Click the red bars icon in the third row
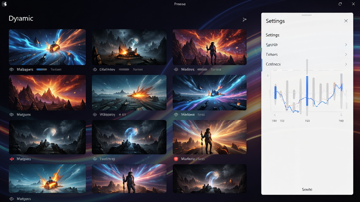Viewport: 360px width, 202px height. coord(12,159)
